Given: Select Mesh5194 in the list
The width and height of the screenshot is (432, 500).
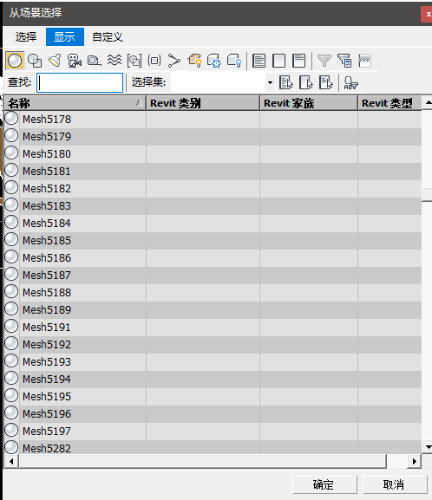Looking at the screenshot, I should click(x=47, y=380).
